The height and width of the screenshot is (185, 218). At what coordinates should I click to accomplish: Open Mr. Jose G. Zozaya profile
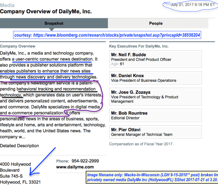[x=155, y=97]
